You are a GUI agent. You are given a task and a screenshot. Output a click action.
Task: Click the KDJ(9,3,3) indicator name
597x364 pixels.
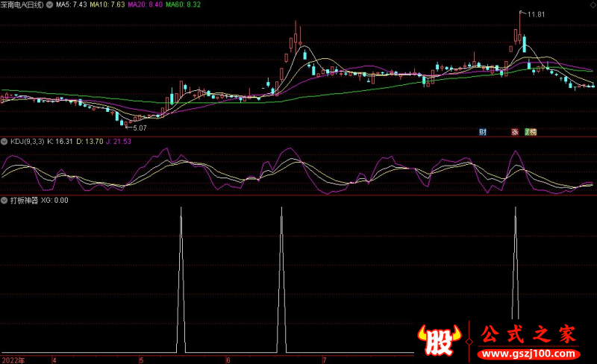pyautogui.click(x=28, y=142)
